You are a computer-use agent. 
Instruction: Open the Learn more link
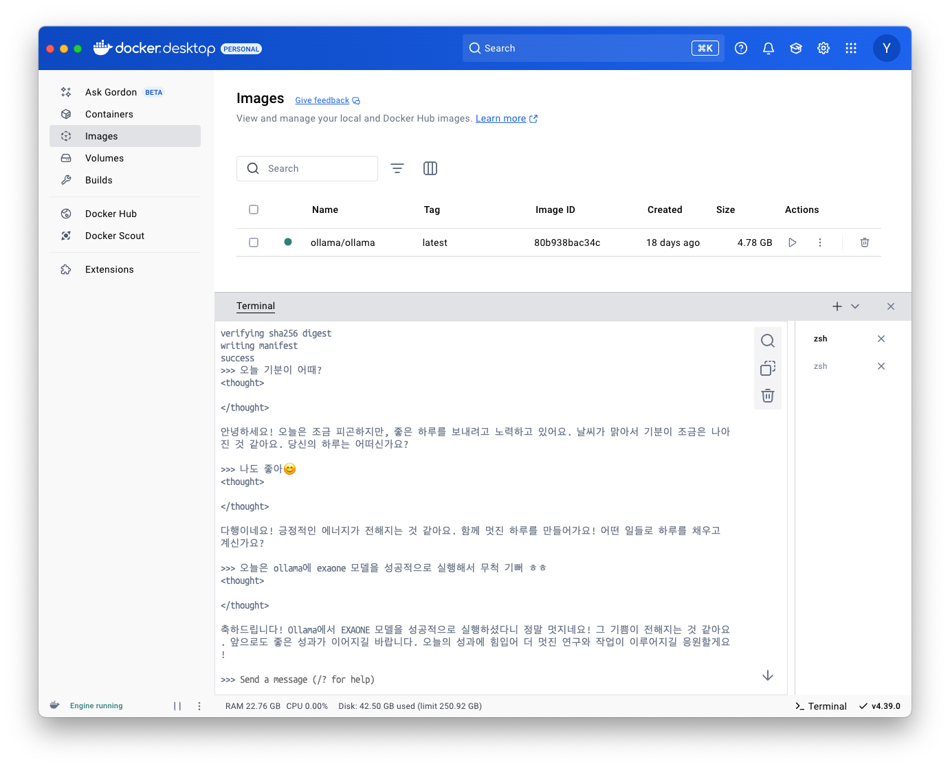click(x=506, y=118)
